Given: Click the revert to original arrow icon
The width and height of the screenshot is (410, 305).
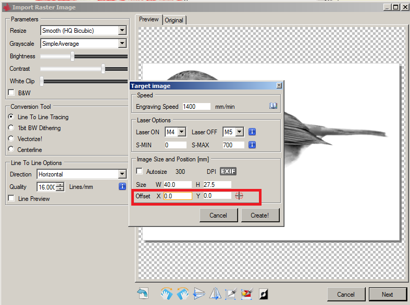Looking at the screenshot, I should point(143,294).
